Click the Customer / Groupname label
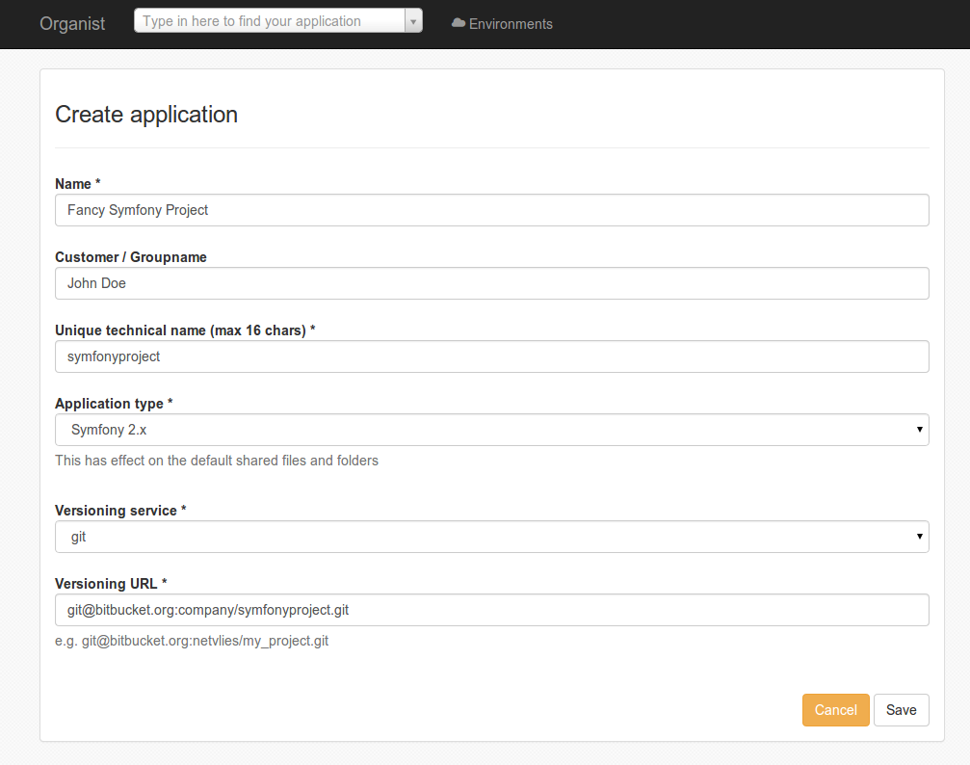The width and height of the screenshot is (970, 765). 131,257
